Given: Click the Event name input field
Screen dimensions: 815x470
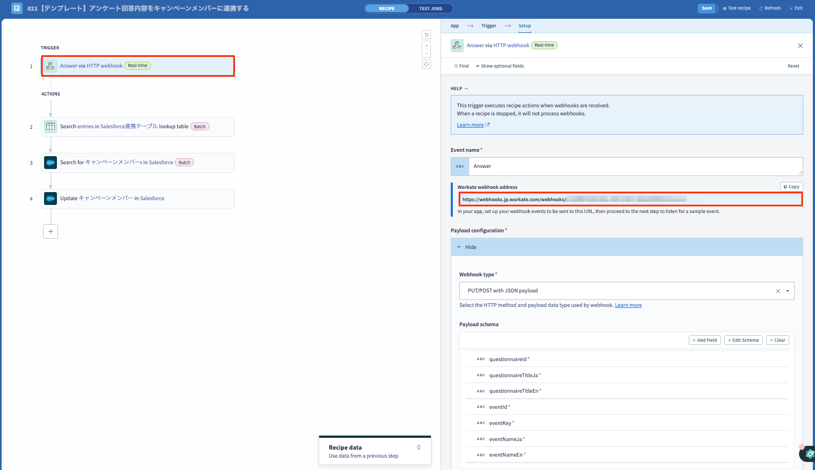Looking at the screenshot, I should coord(636,166).
